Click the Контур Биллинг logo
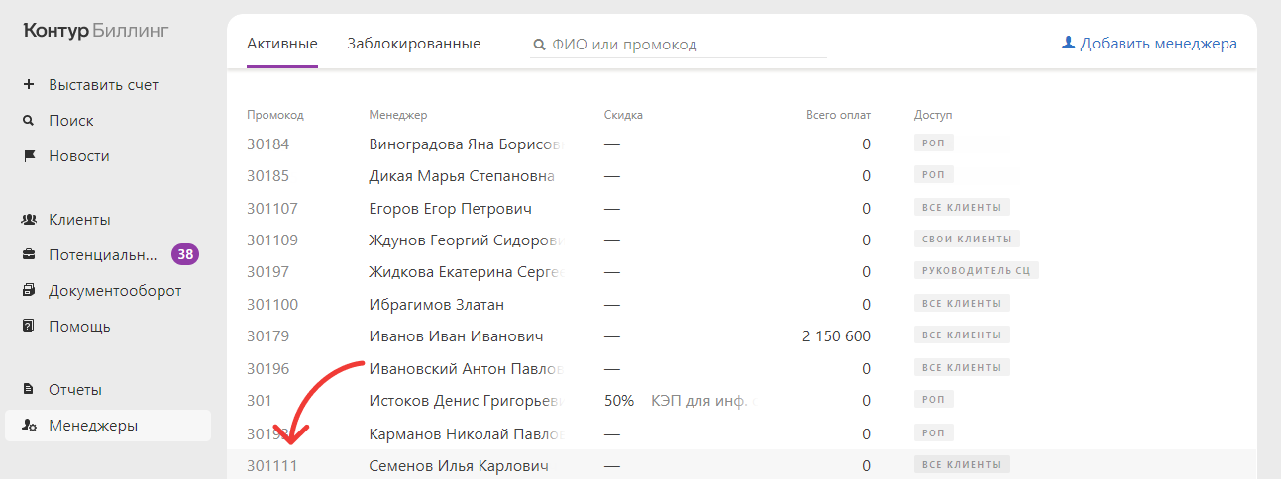The width and height of the screenshot is (1281, 479). click(96, 31)
